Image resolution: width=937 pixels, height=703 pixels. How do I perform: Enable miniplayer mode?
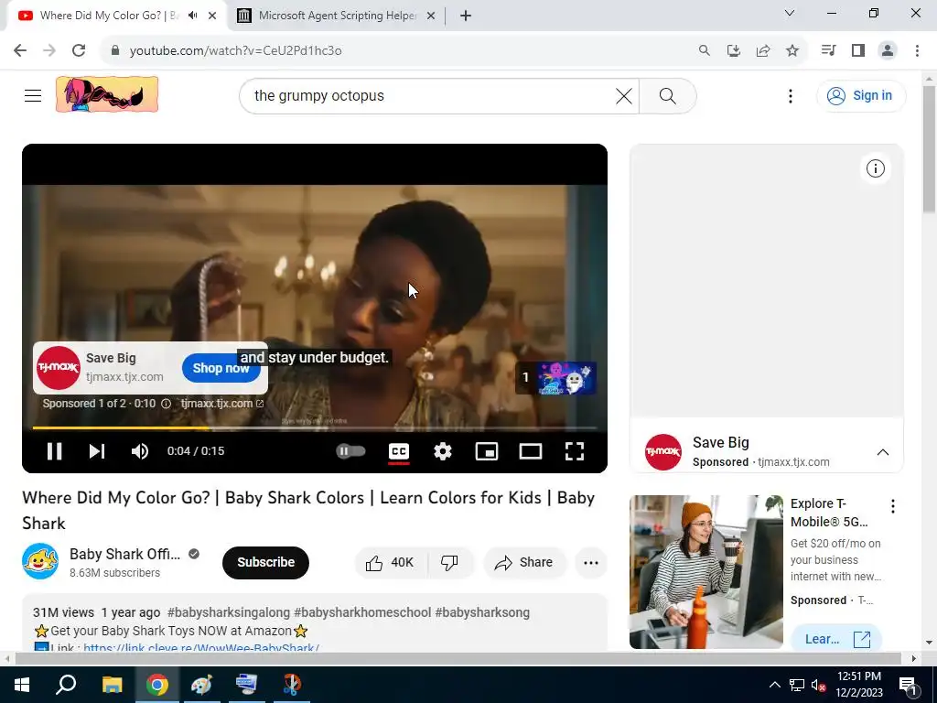click(x=487, y=451)
